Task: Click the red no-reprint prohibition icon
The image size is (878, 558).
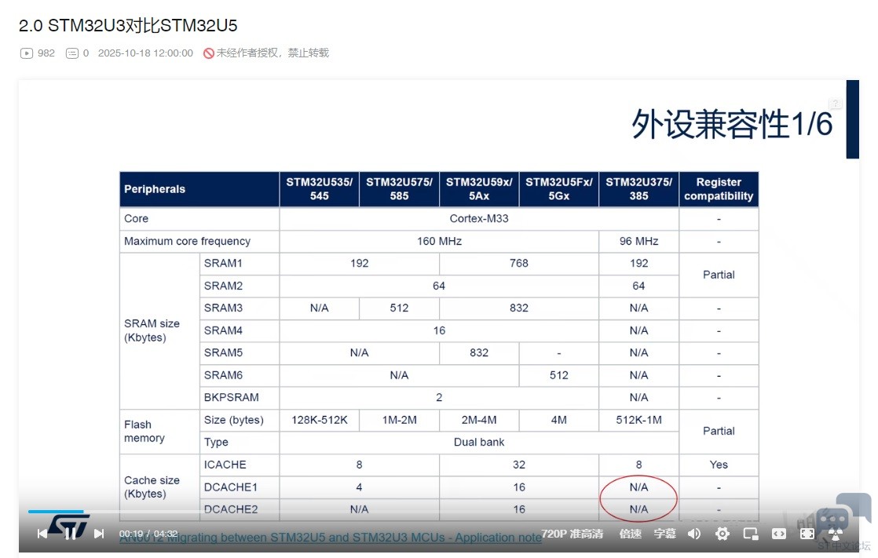Action: click(x=209, y=53)
